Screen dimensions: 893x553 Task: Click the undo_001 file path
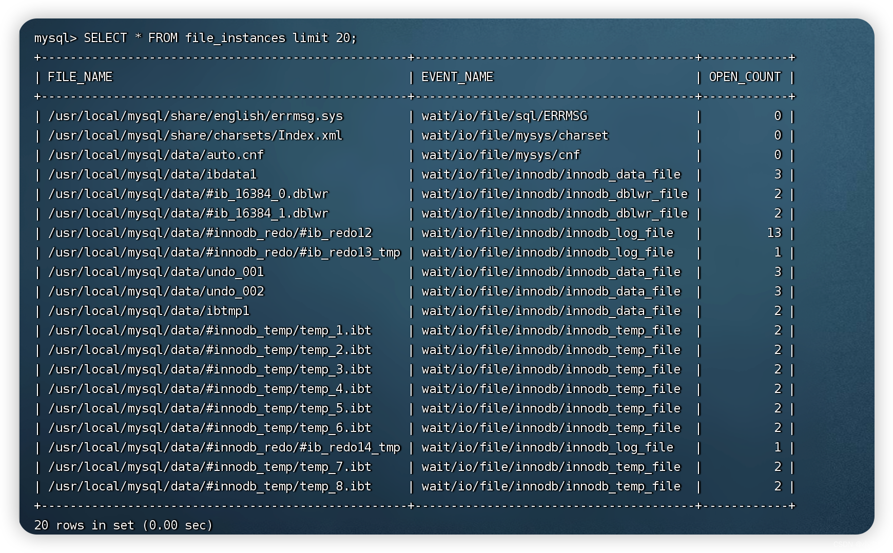tap(156, 272)
